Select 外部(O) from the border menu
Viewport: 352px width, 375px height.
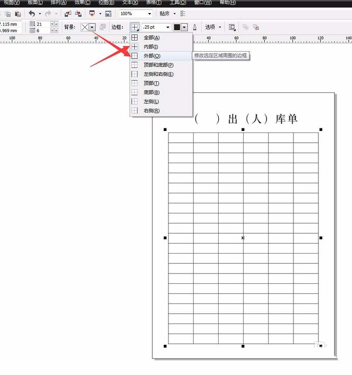click(152, 55)
